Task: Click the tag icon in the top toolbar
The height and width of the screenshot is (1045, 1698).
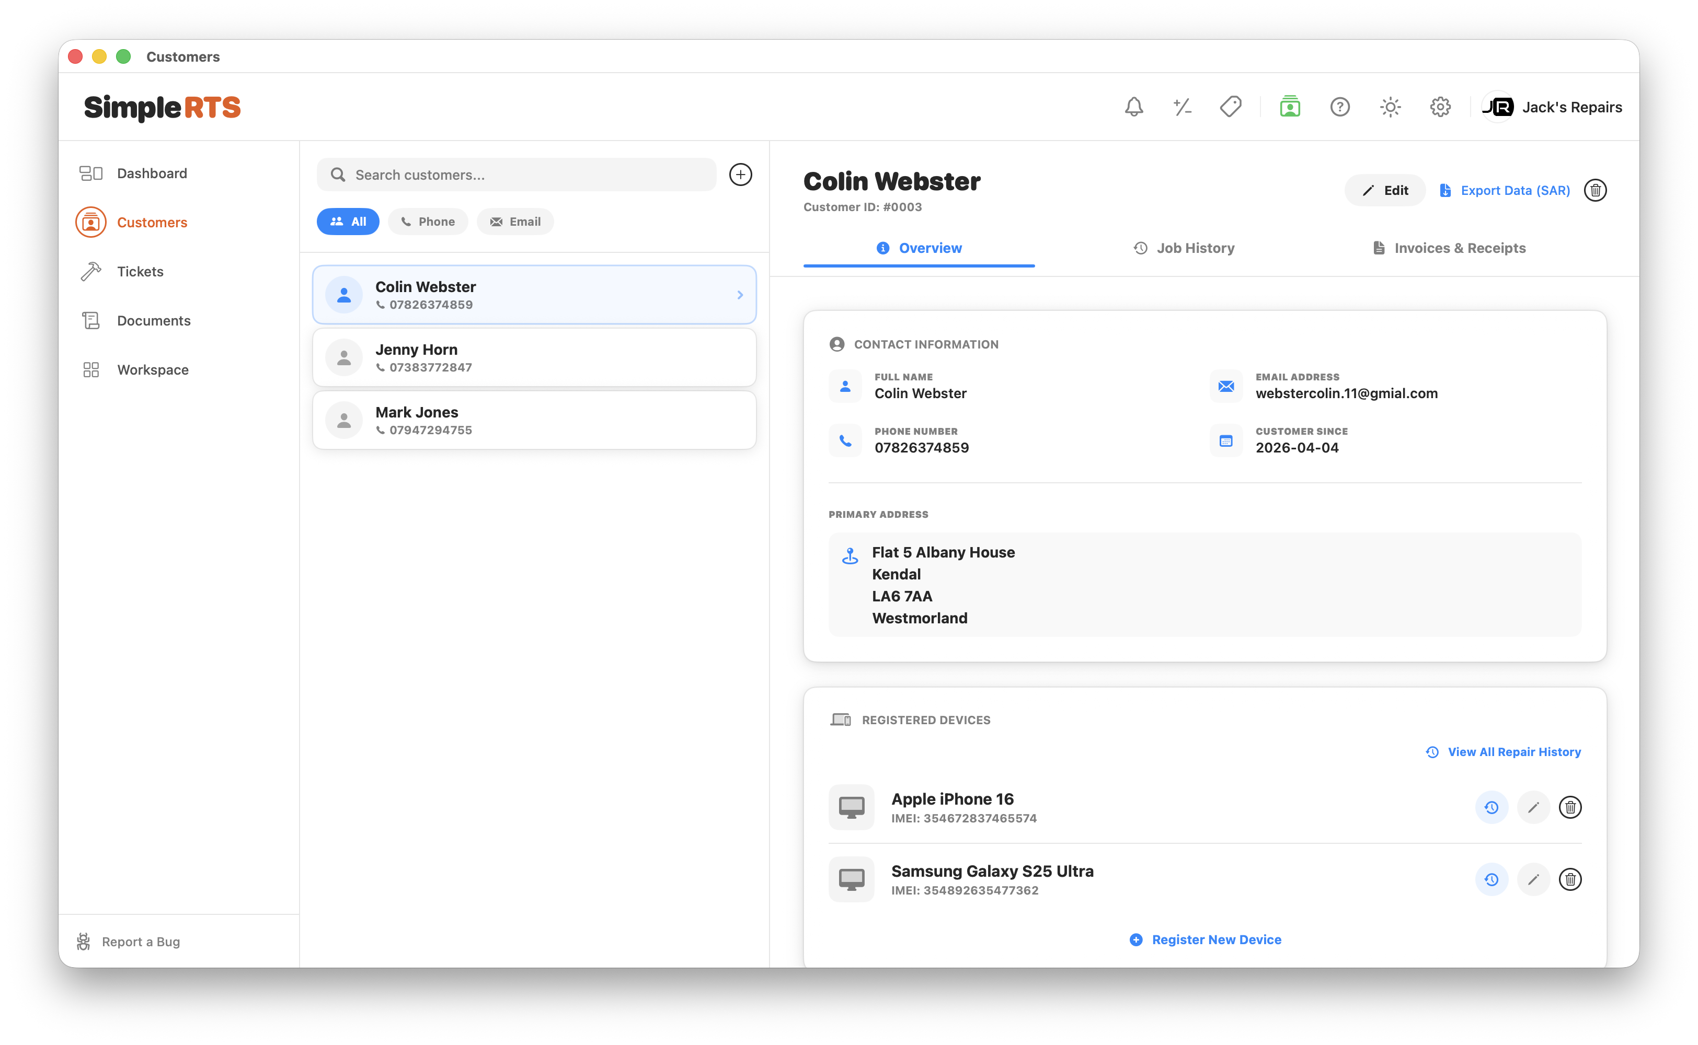Action: pyautogui.click(x=1231, y=107)
